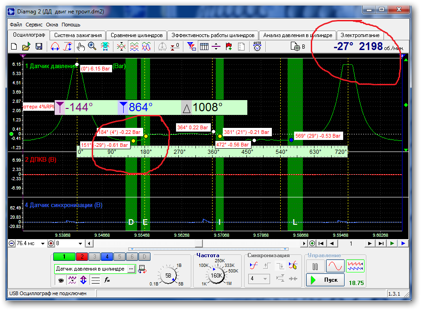
Task: Toggle grey channel 5 button
Action: 119,257
